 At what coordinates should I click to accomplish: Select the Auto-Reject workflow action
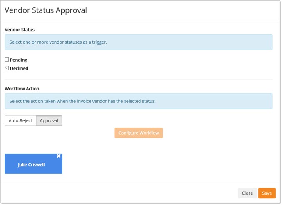pos(20,121)
